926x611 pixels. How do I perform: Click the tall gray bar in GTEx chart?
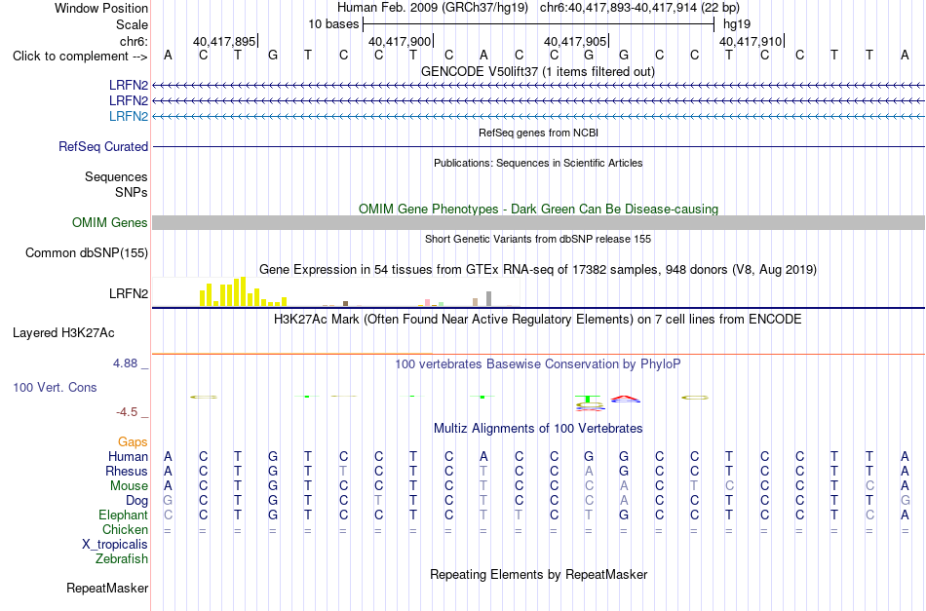488,299
